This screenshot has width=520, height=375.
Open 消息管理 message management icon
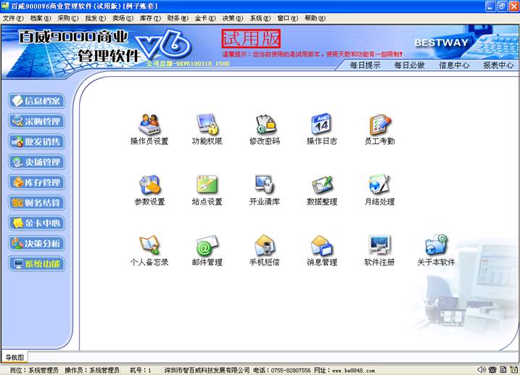click(x=322, y=245)
